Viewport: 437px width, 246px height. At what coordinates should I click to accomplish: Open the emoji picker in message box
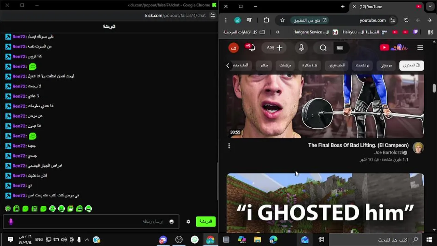click(x=172, y=221)
